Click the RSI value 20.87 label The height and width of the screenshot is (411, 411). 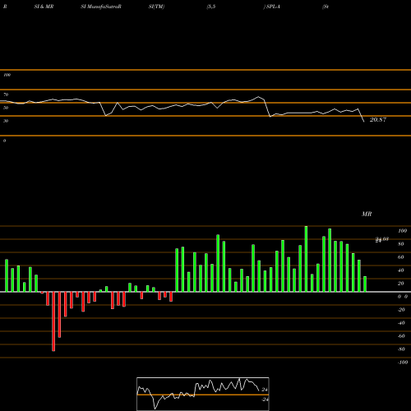click(378, 120)
